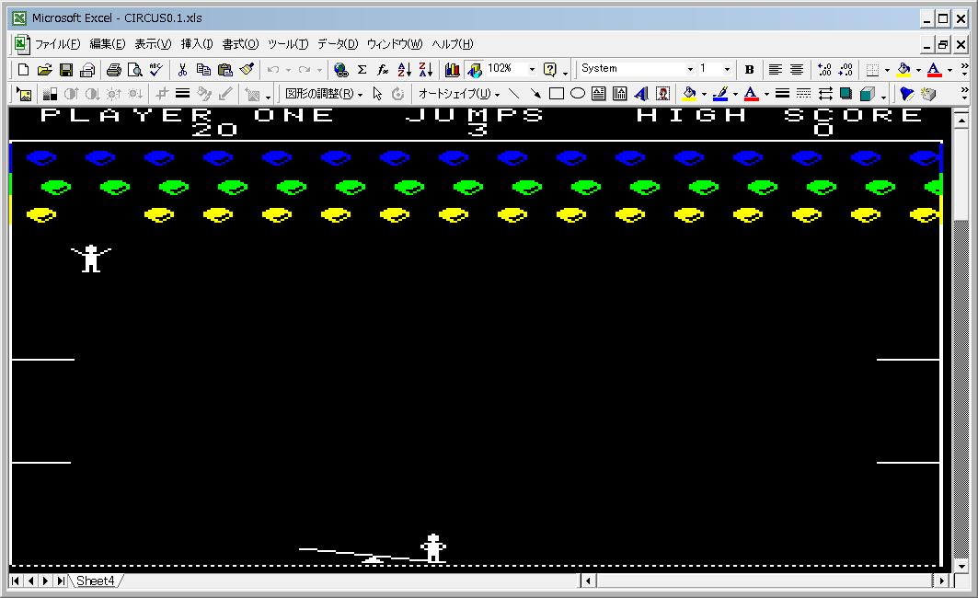This screenshot has width=978, height=598.
Task: Expand the More Buttons chevron on the Formatting toolbar
Action: pos(964,70)
